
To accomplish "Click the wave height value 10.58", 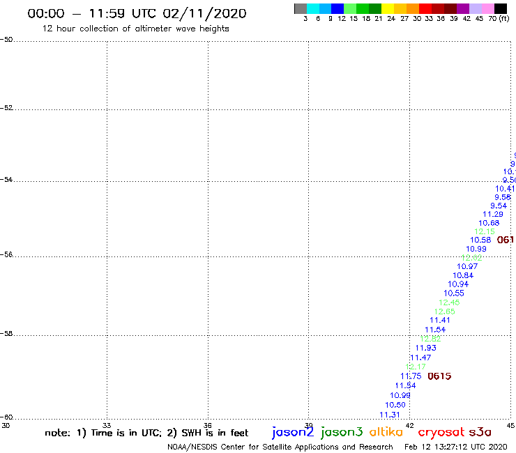I will pyautogui.click(x=480, y=240).
